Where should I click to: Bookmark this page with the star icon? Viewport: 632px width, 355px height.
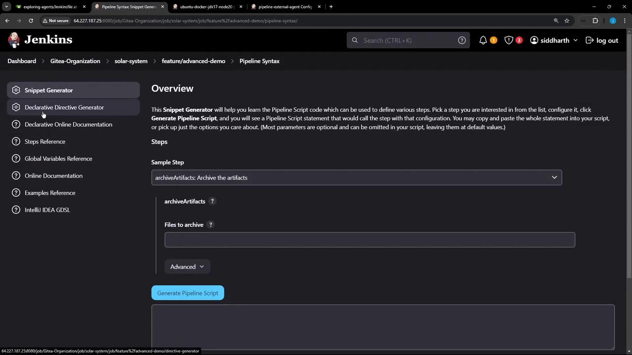(x=567, y=21)
